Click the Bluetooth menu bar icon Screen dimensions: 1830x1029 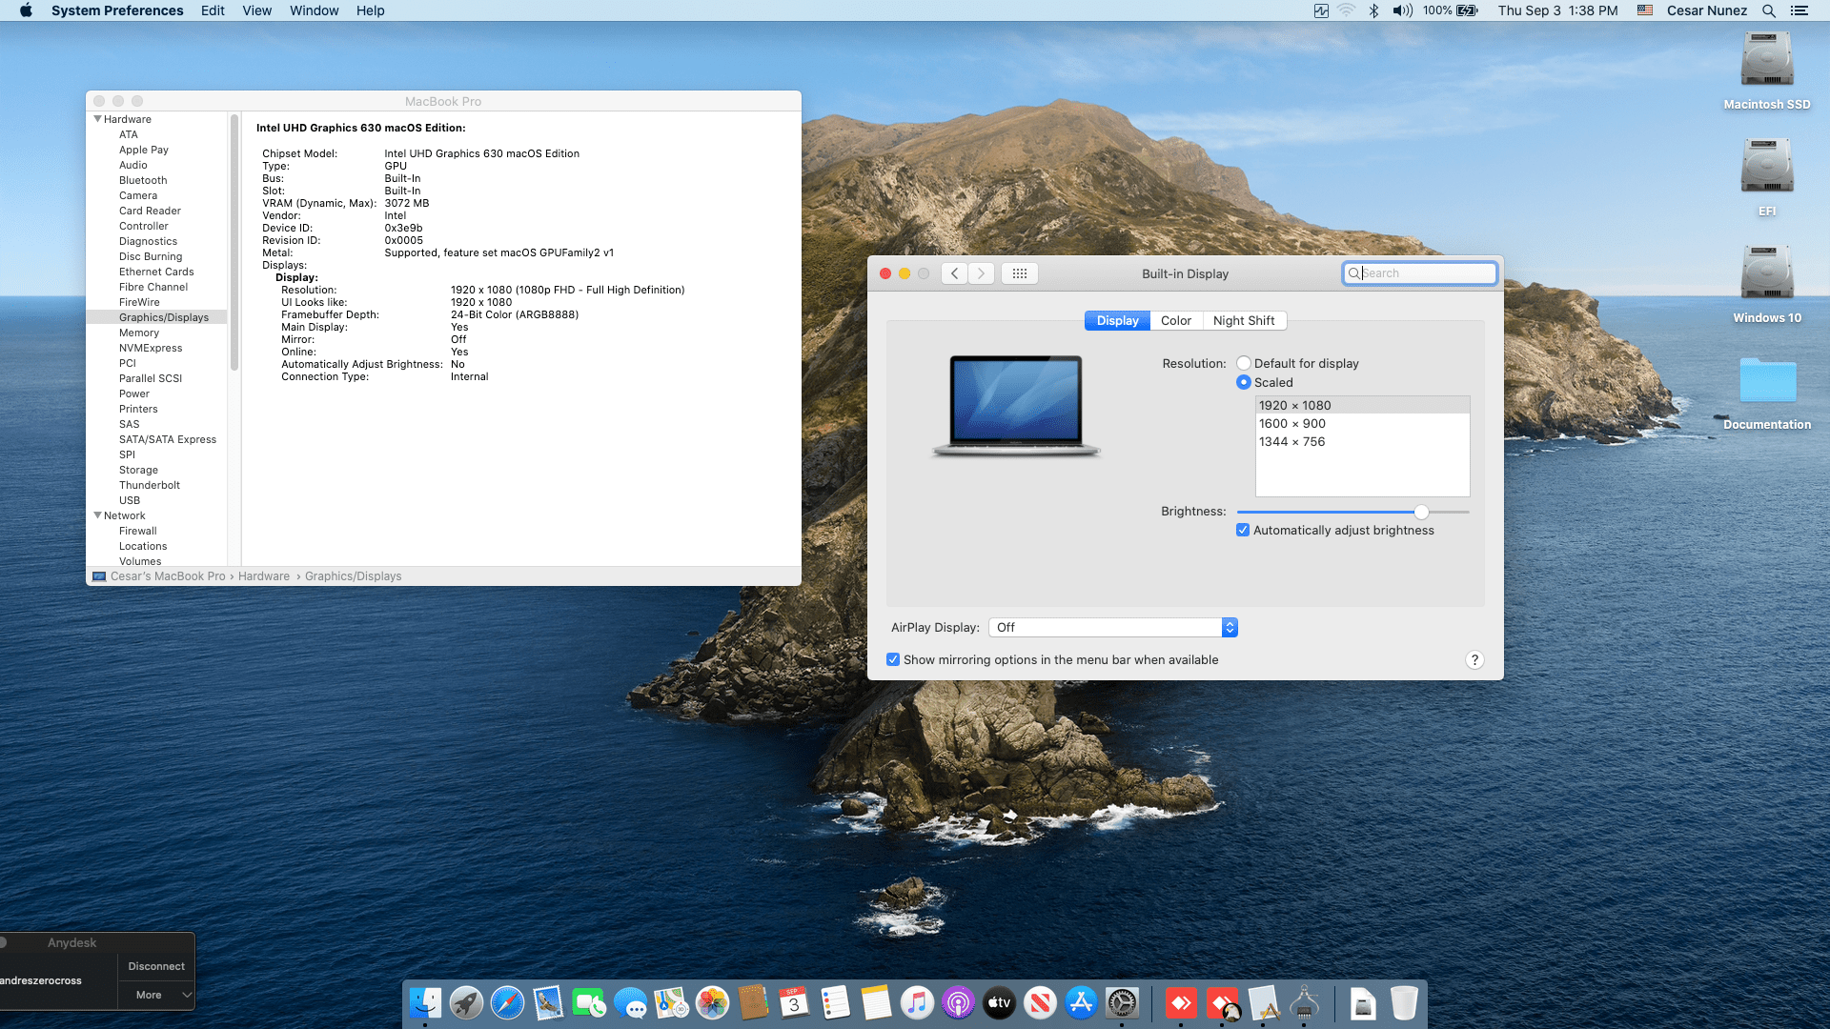click(x=1373, y=10)
